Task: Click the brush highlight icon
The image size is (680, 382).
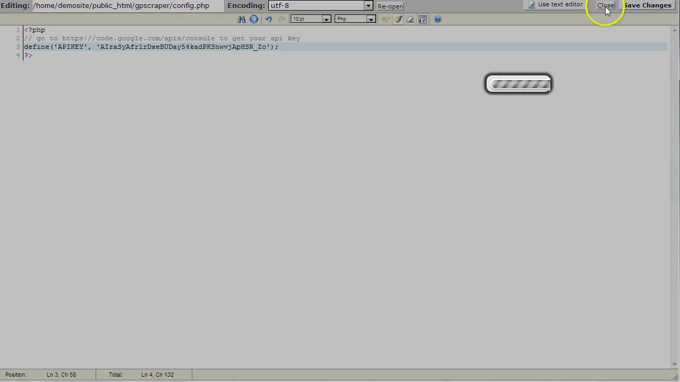Action: (398, 19)
